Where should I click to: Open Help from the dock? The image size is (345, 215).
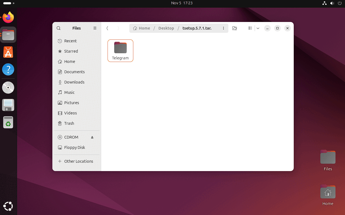(x=8, y=70)
